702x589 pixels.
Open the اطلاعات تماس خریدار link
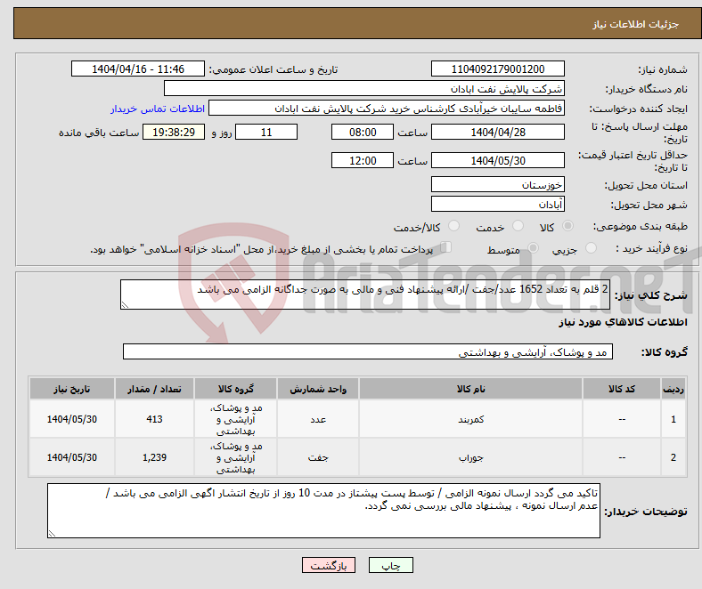[158, 109]
